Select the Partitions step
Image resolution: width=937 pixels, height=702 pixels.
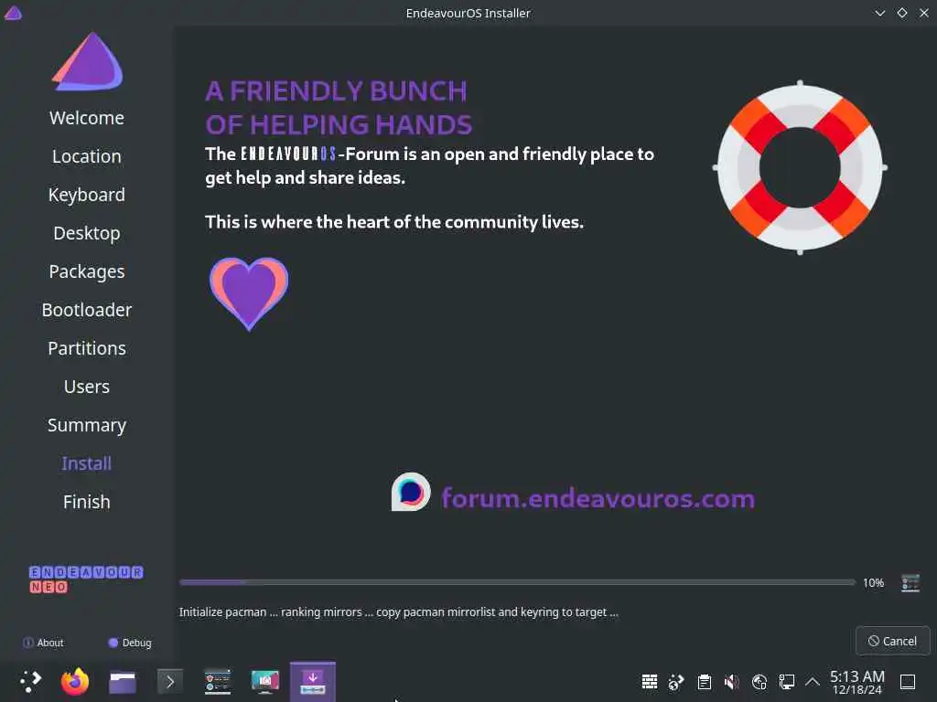click(87, 348)
